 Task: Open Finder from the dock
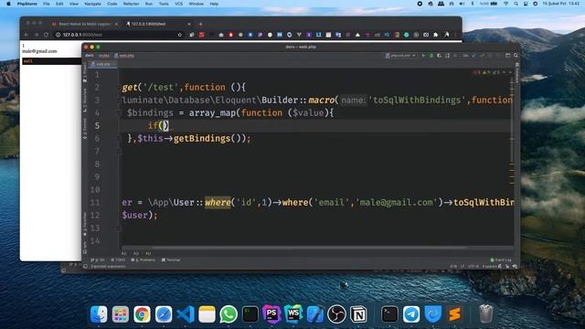point(99,314)
